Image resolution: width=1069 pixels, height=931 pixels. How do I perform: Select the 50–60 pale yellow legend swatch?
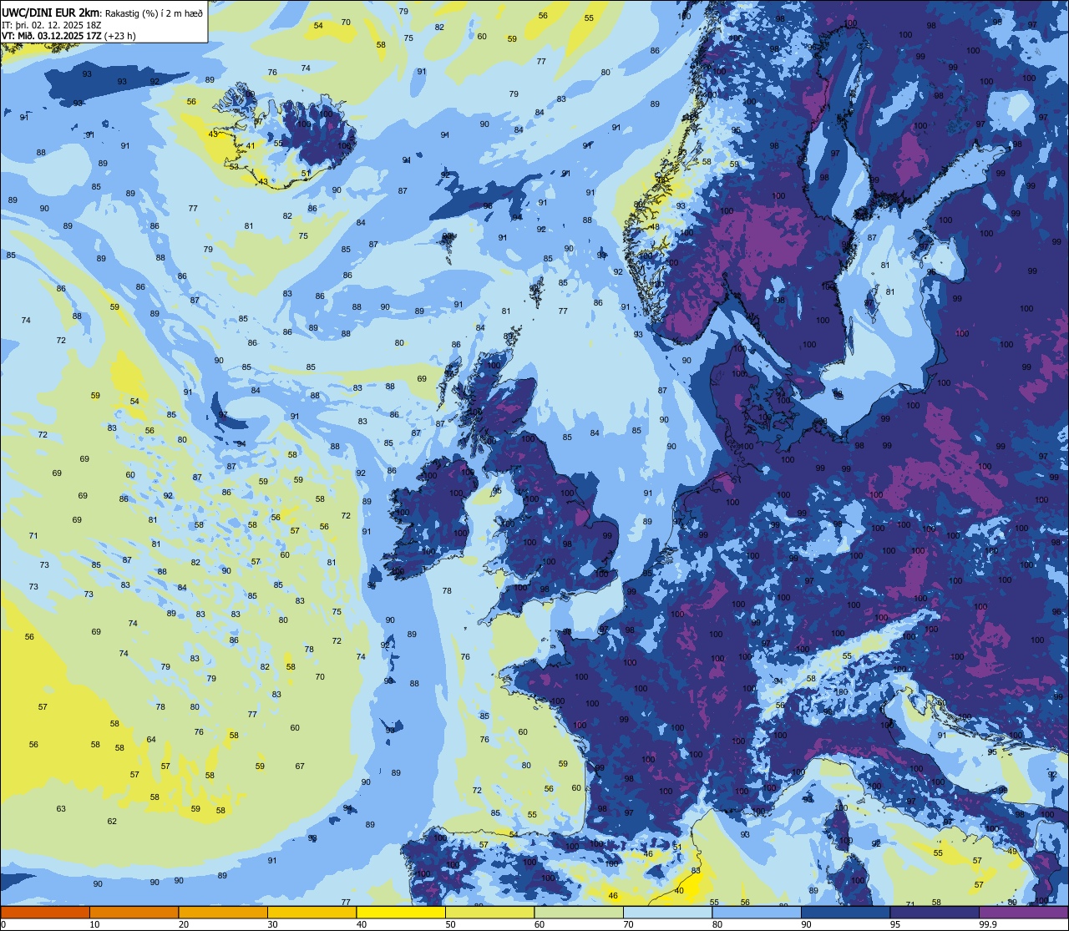pos(489,913)
